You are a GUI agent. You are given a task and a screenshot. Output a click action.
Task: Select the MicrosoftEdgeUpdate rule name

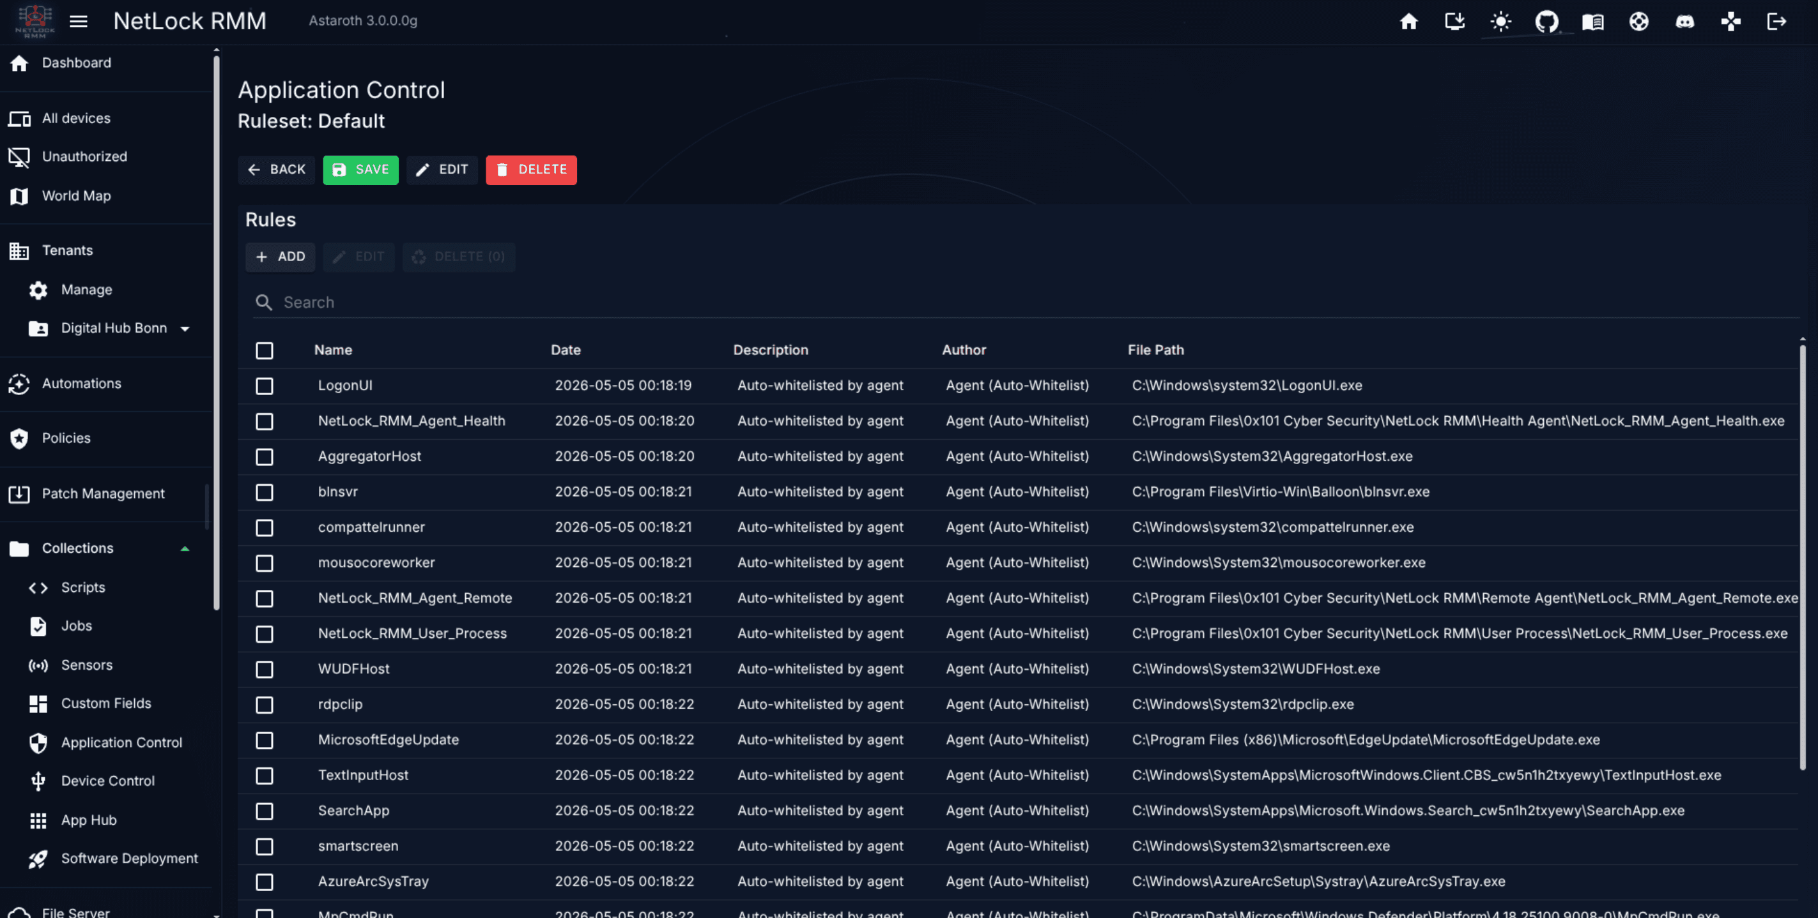coord(388,740)
